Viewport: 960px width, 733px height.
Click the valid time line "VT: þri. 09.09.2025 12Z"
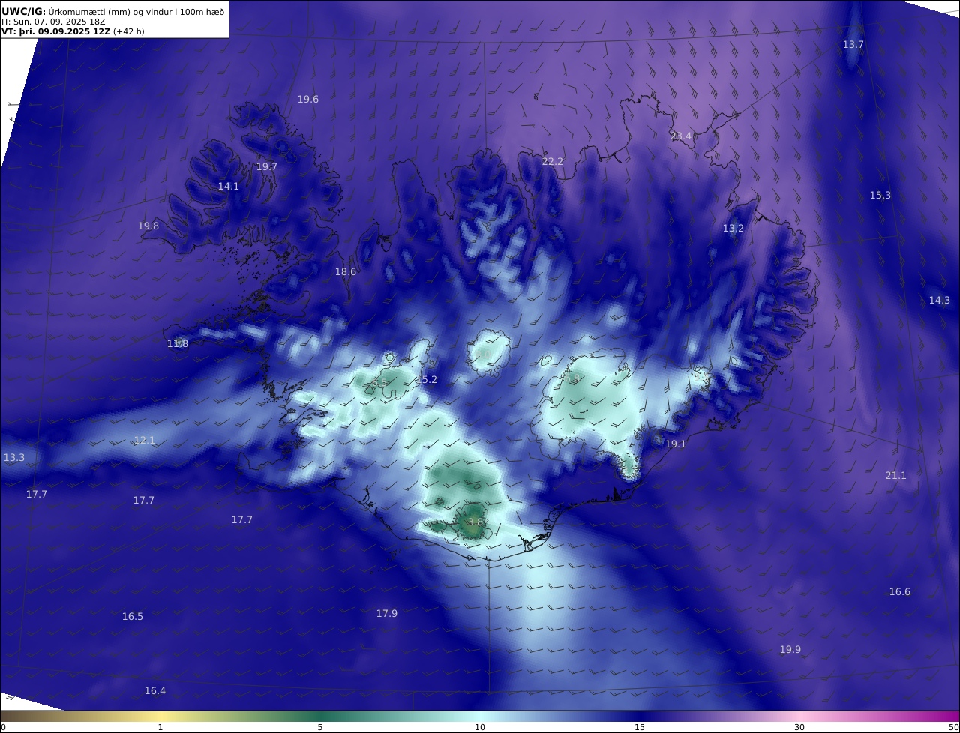point(56,31)
